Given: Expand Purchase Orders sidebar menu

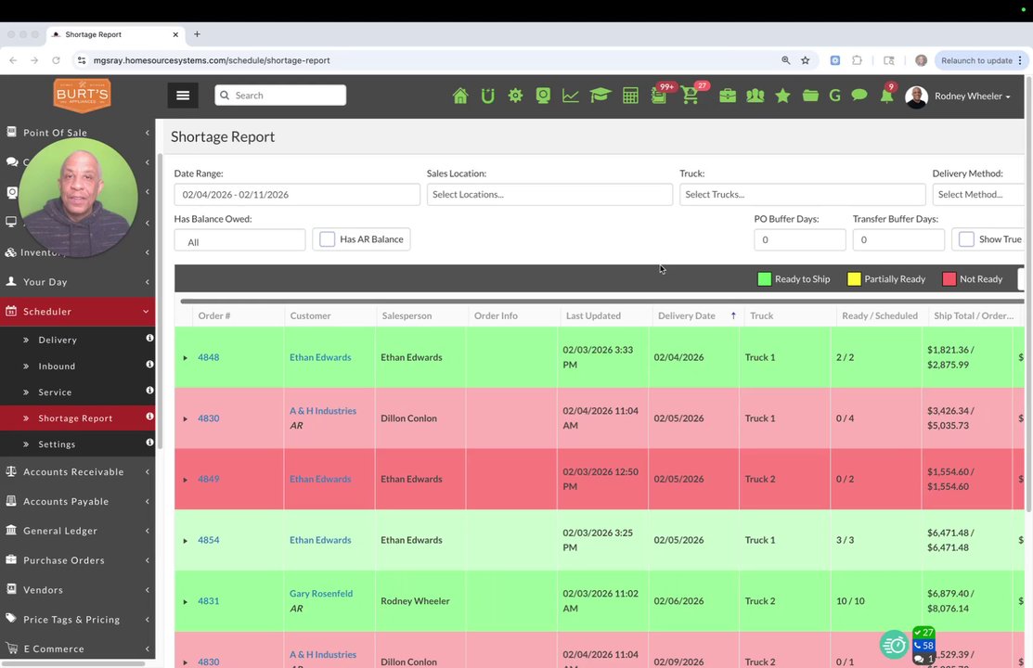Looking at the screenshot, I should (x=78, y=560).
